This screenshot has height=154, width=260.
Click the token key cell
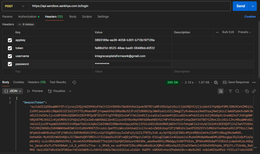click(53, 48)
